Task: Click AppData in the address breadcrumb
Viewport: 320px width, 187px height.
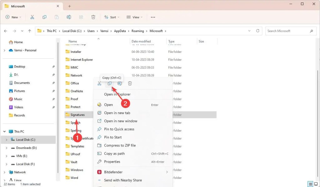Action: tap(120, 31)
